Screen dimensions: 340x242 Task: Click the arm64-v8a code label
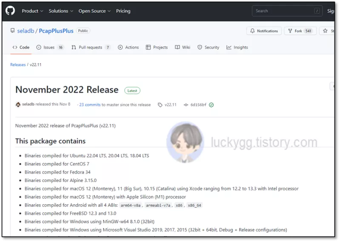[x=131, y=205]
